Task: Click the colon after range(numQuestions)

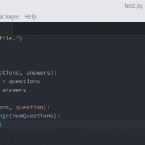Action: tap(59, 116)
